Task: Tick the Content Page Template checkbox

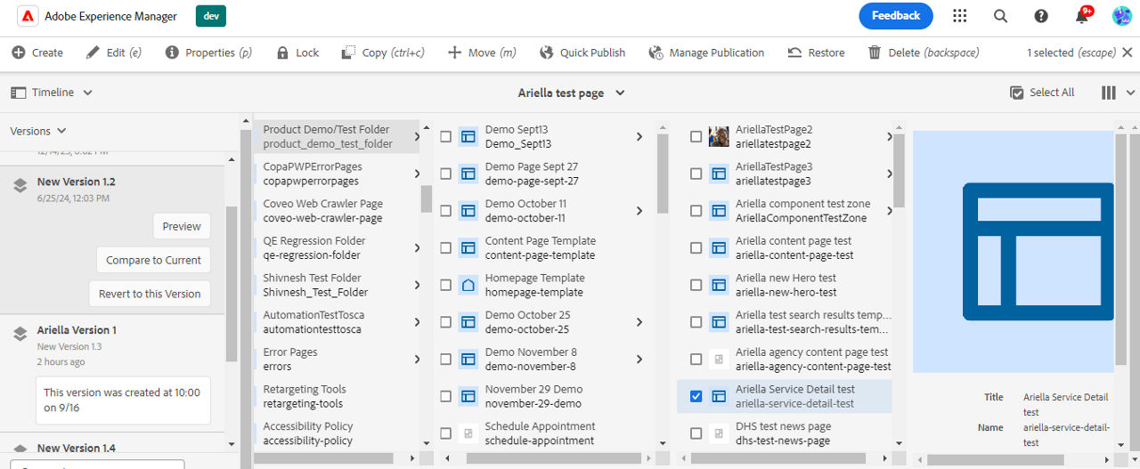Action: [445, 248]
